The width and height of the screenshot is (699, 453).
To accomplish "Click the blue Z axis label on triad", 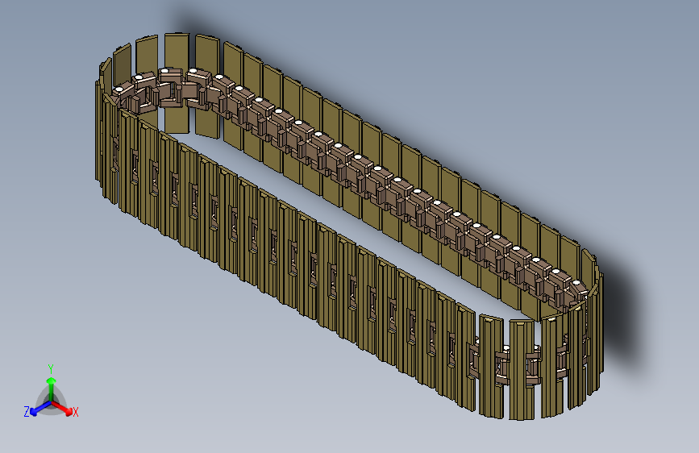I will point(27,412).
